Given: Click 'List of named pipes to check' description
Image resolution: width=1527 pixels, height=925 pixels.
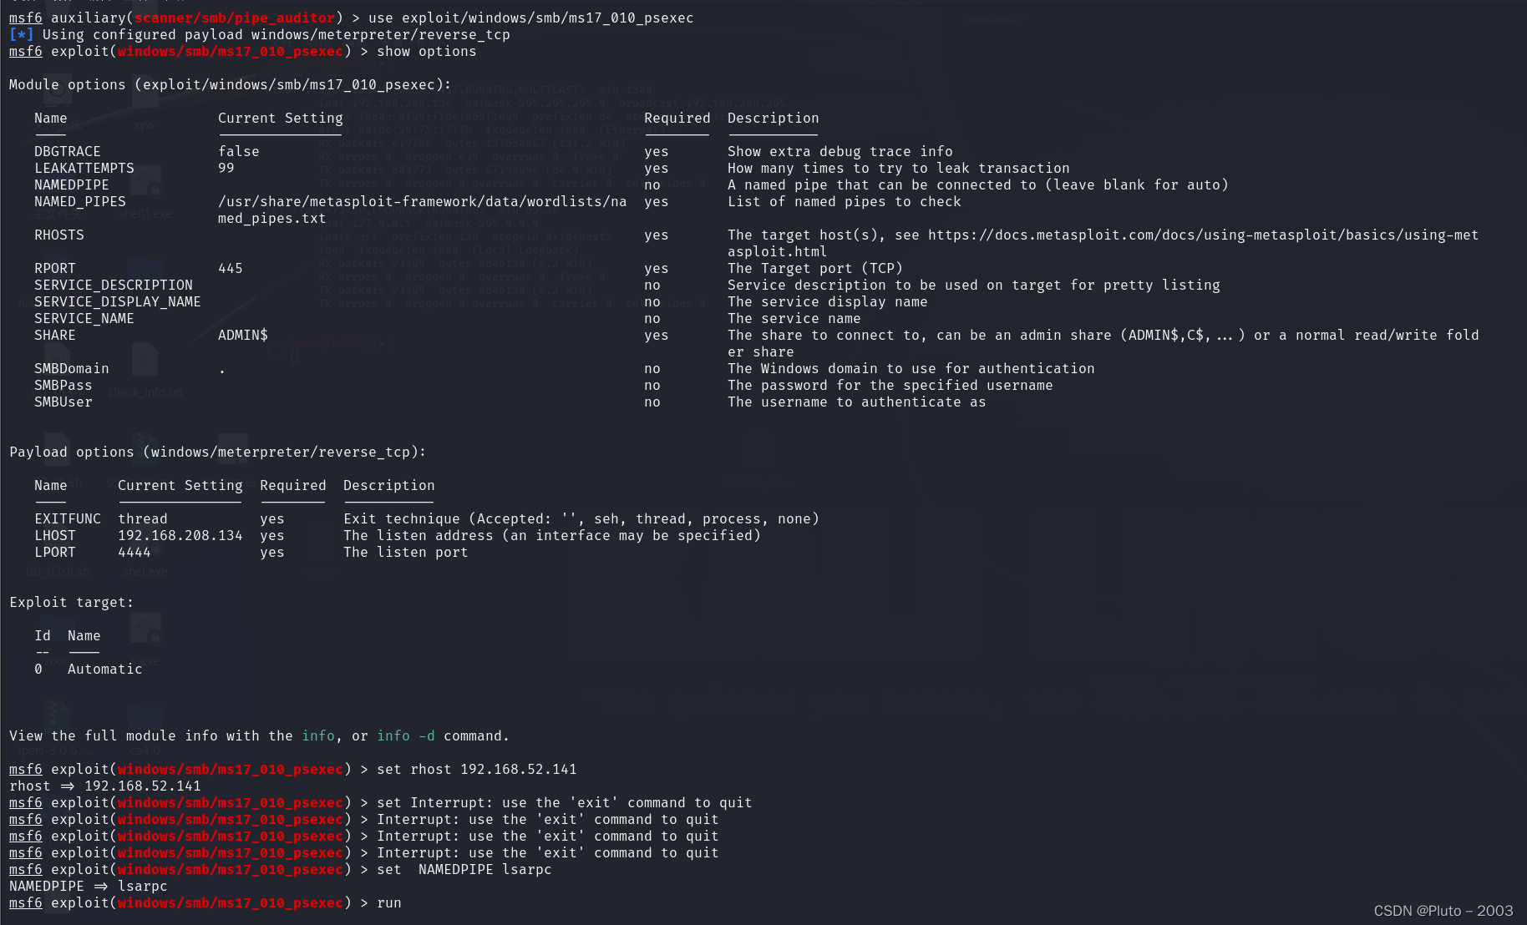Looking at the screenshot, I should tap(845, 202).
